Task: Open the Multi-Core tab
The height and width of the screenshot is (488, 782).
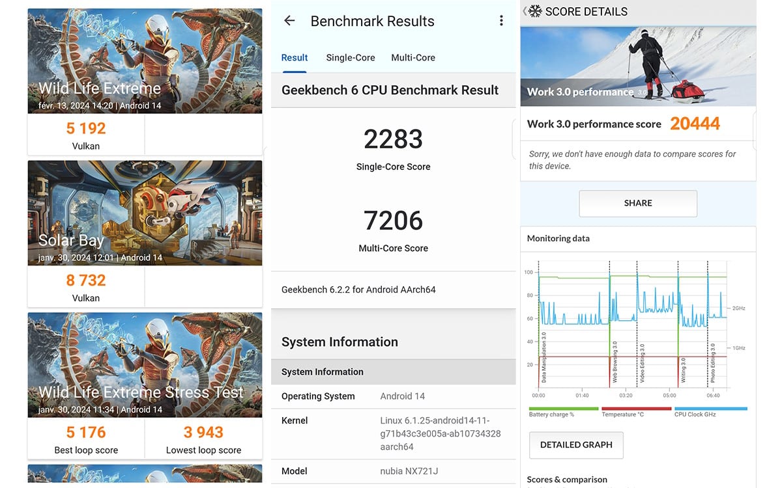Action: point(413,58)
